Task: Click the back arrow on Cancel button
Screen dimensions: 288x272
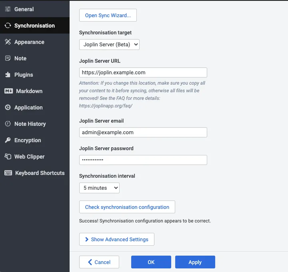Action: pyautogui.click(x=90, y=262)
